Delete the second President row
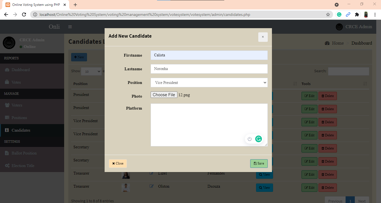 (328, 109)
